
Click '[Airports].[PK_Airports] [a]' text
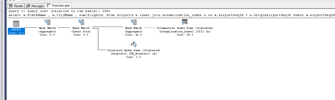[x=134, y=54]
